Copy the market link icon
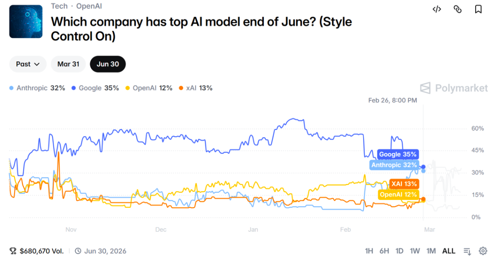The width and height of the screenshot is (492, 261). [x=457, y=9]
